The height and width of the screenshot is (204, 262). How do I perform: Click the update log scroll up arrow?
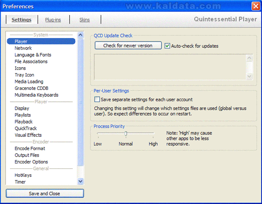click(x=249, y=58)
